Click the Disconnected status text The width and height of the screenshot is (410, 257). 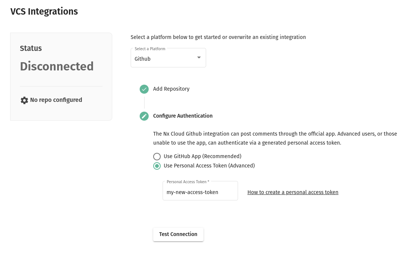pyautogui.click(x=57, y=66)
